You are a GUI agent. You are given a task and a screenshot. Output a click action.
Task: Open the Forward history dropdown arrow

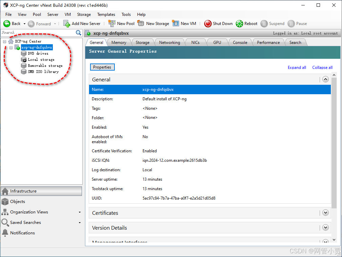tap(55, 24)
